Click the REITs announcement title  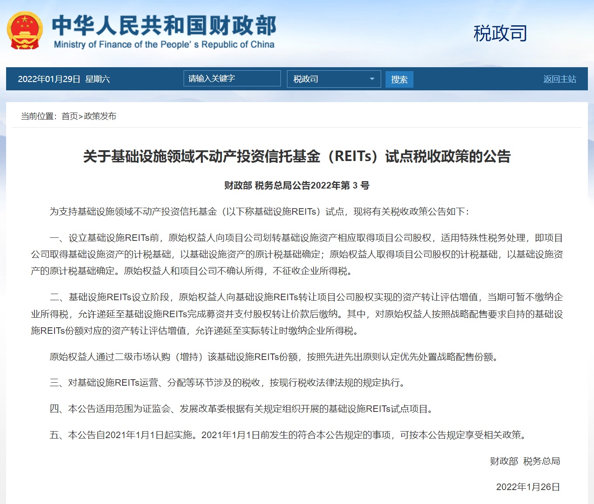click(x=297, y=156)
